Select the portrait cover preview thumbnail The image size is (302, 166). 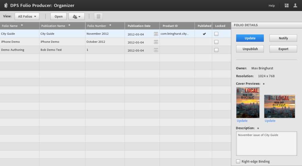[x=248, y=103]
